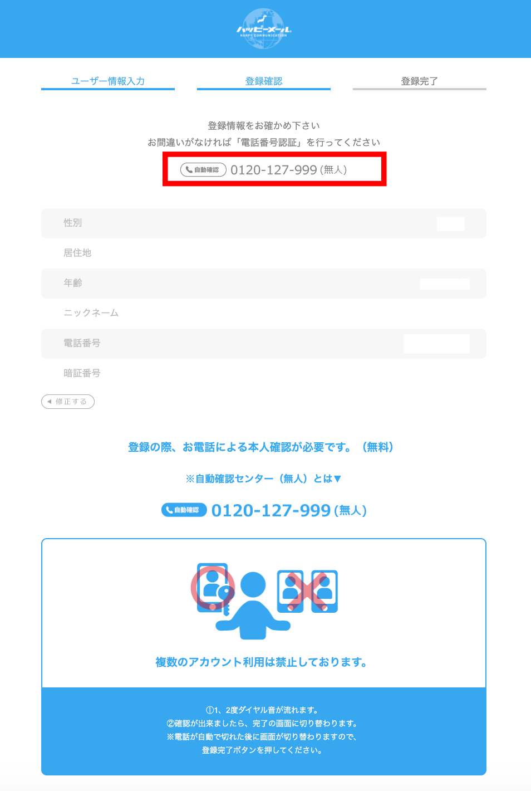This screenshot has width=531, height=791.
Task: Click the 居住地 row
Action: [264, 253]
